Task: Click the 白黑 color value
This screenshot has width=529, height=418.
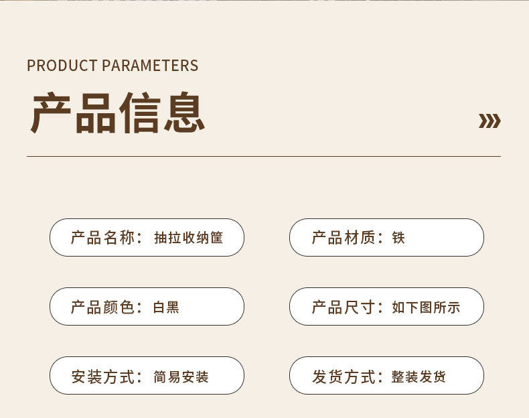Action: [x=166, y=307]
